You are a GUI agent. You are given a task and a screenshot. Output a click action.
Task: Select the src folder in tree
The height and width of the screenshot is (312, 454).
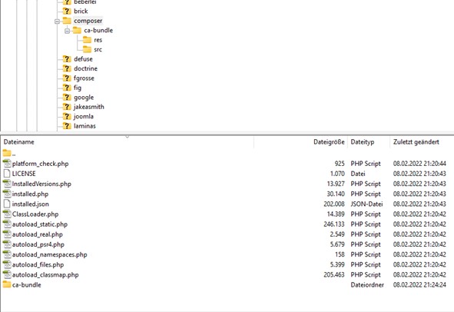(x=98, y=49)
